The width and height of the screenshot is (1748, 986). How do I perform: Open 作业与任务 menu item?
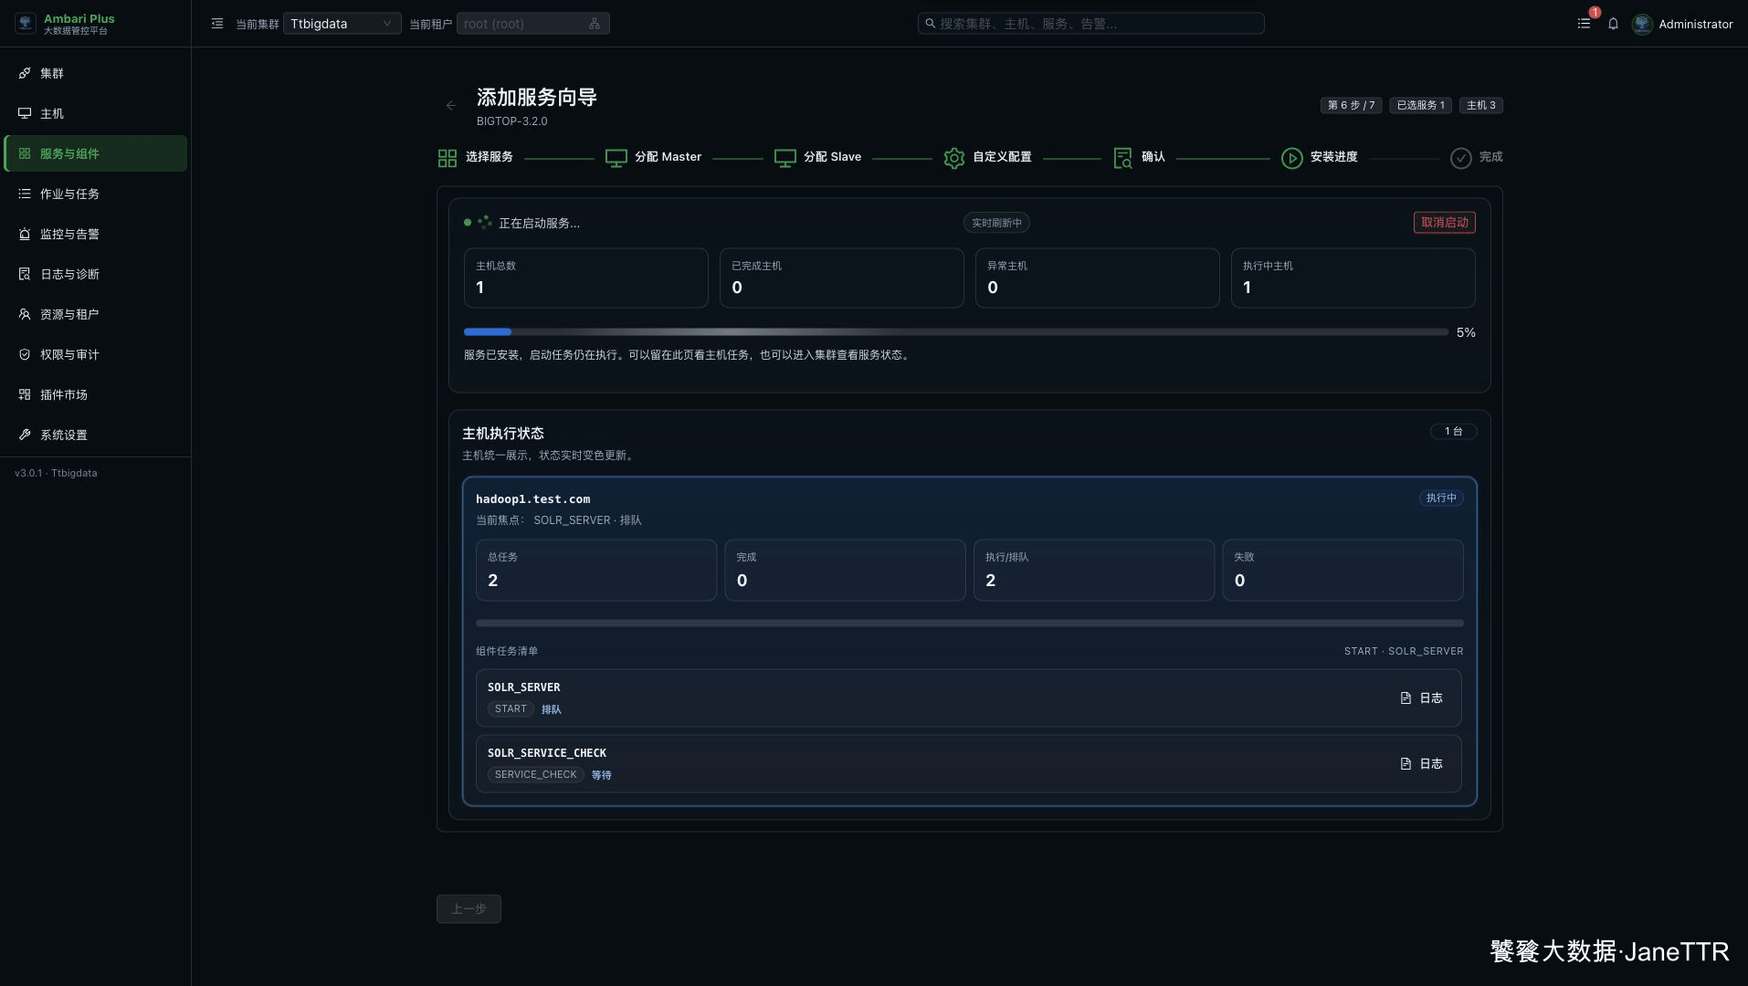[96, 194]
